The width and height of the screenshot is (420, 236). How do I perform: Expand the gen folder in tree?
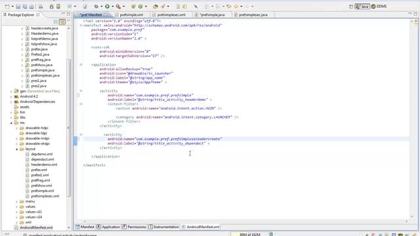11,92
